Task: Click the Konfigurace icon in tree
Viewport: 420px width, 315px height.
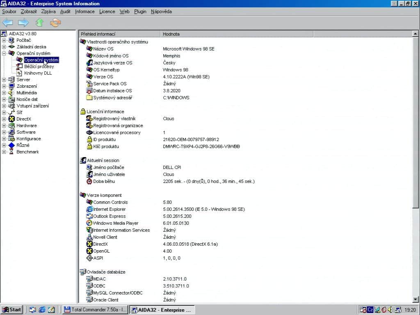Action: pos(11,139)
